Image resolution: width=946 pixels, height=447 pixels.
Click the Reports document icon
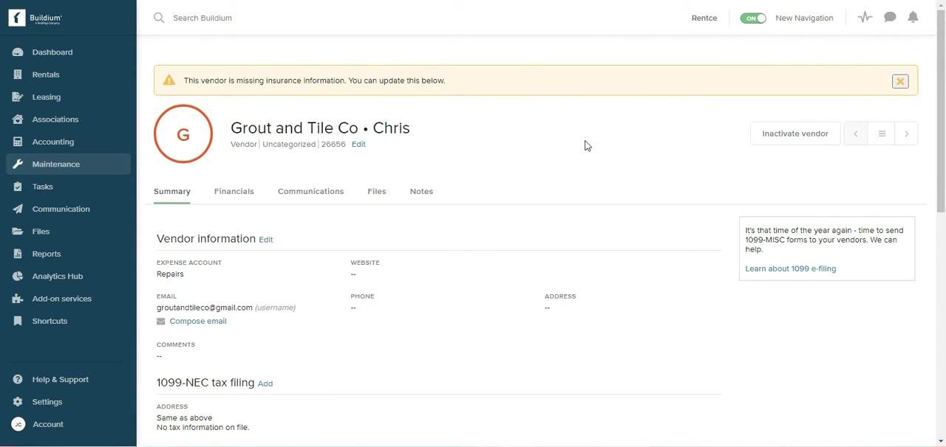(18, 254)
